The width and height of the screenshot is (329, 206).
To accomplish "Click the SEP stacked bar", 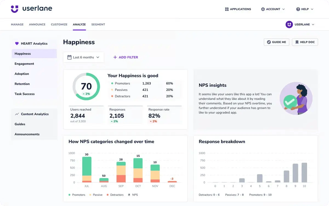I will pyautogui.click(x=121, y=172).
